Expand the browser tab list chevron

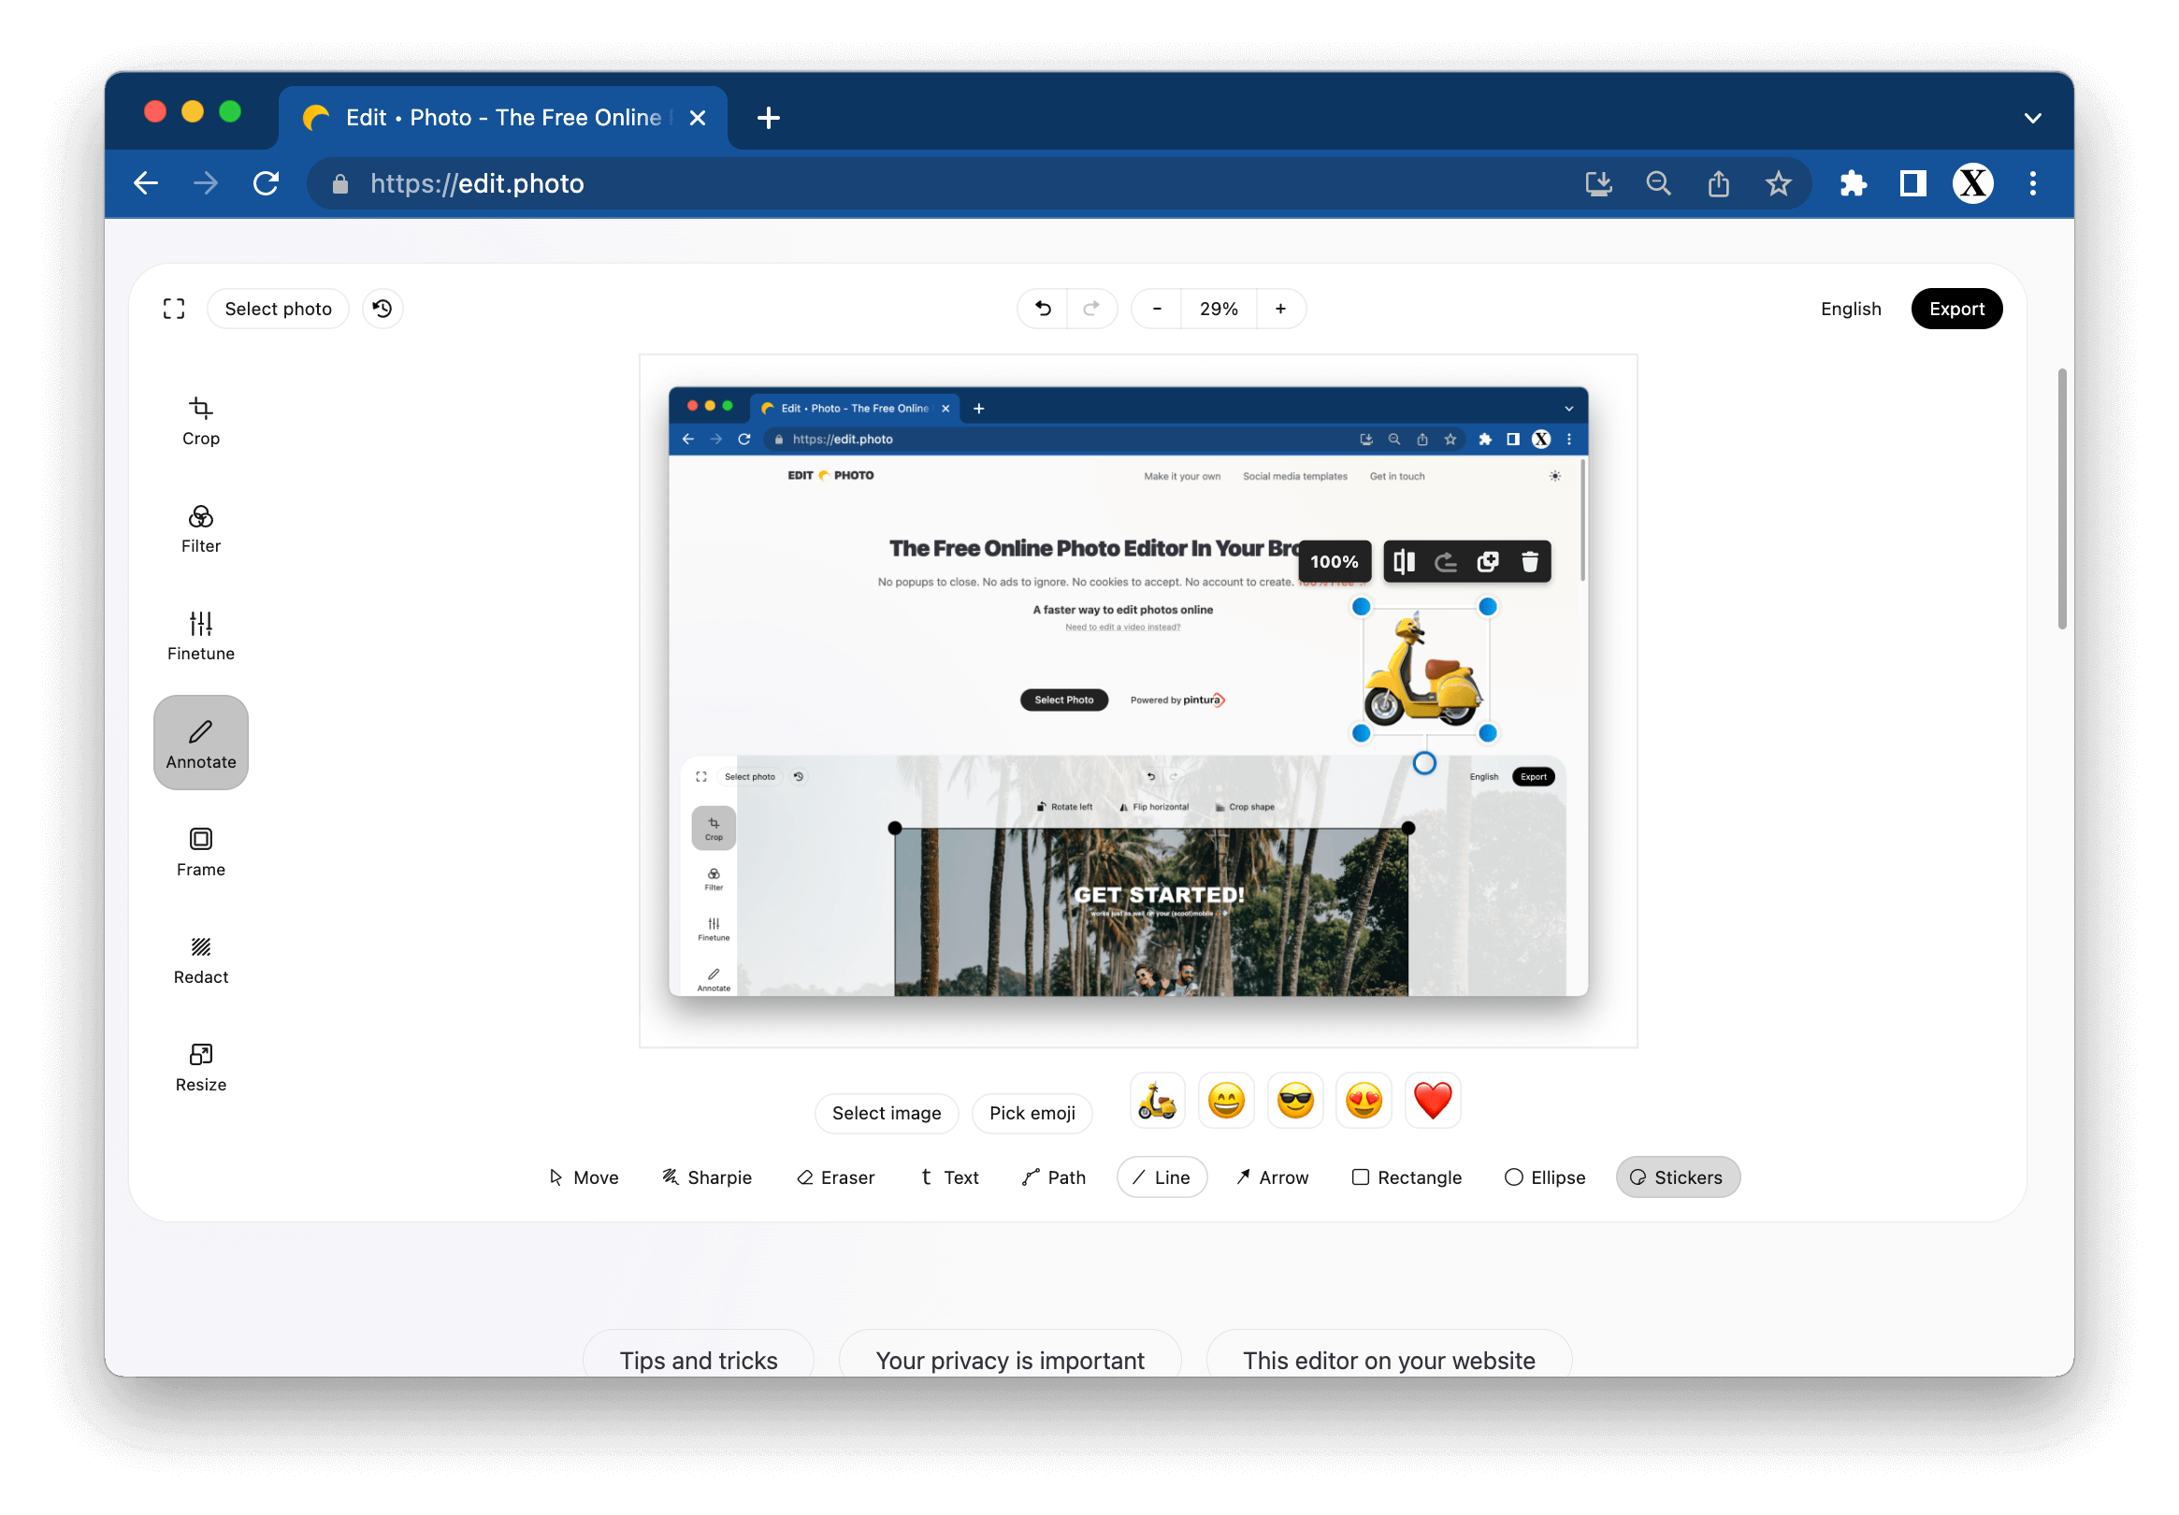[x=2032, y=118]
